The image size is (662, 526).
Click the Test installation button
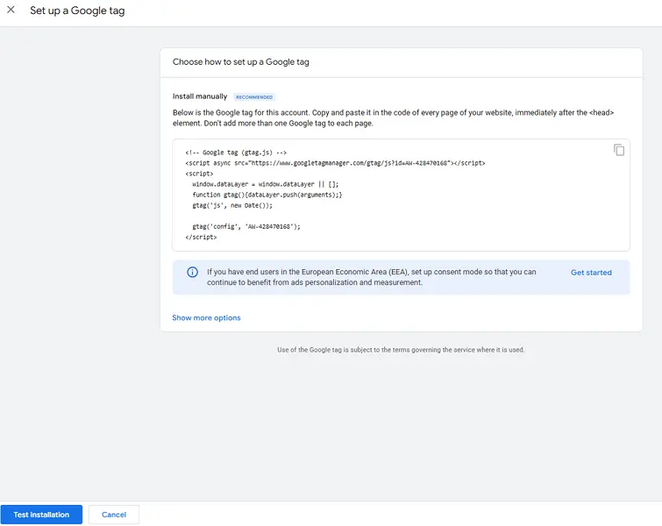tap(41, 515)
